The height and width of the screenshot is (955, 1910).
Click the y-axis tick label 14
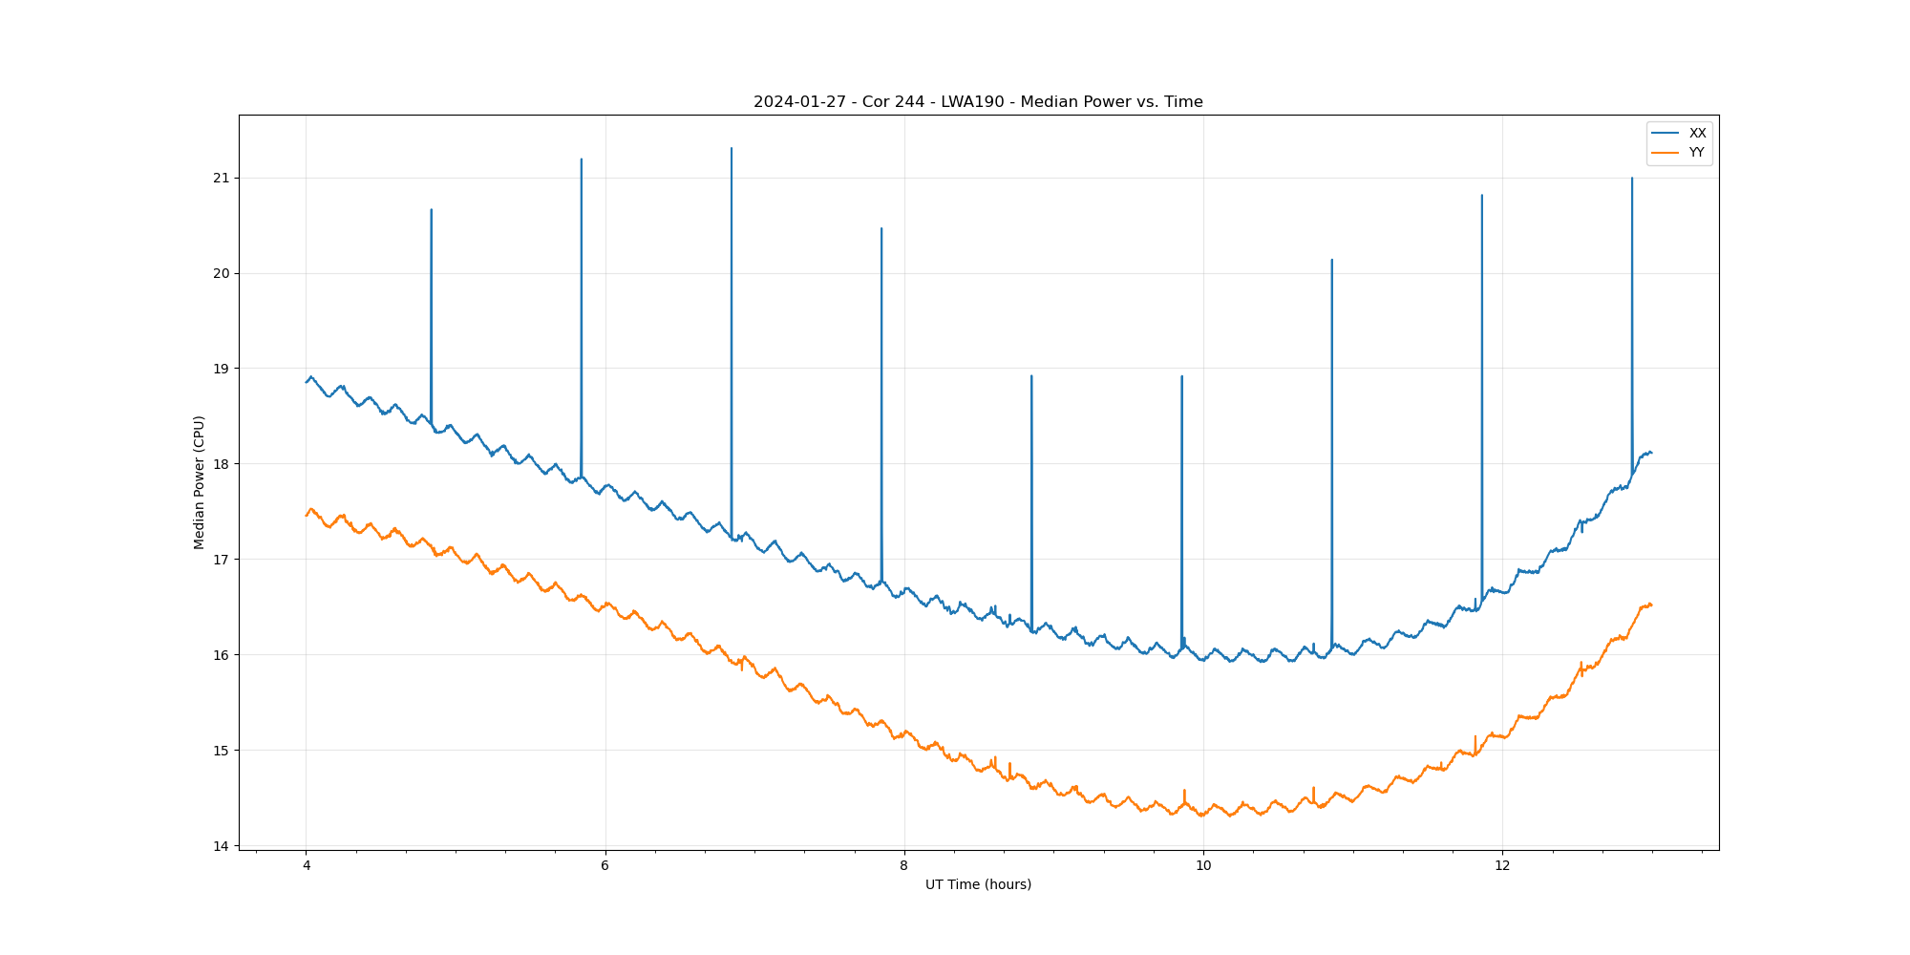[222, 846]
